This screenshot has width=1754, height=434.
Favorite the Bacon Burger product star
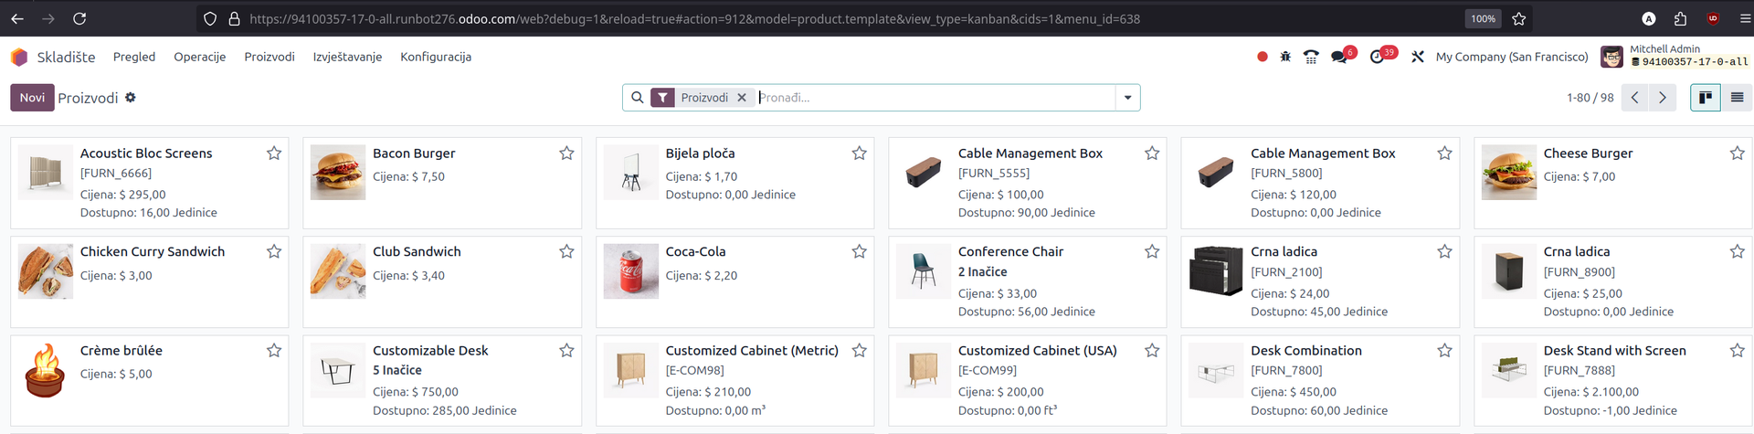(566, 153)
